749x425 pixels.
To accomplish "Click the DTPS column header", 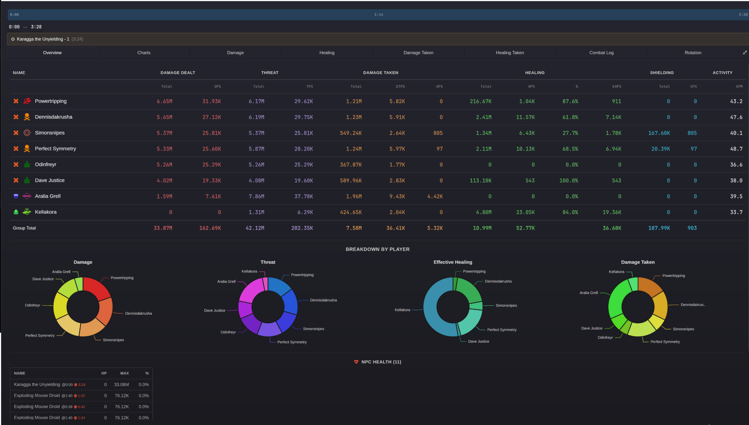I will click(x=400, y=87).
